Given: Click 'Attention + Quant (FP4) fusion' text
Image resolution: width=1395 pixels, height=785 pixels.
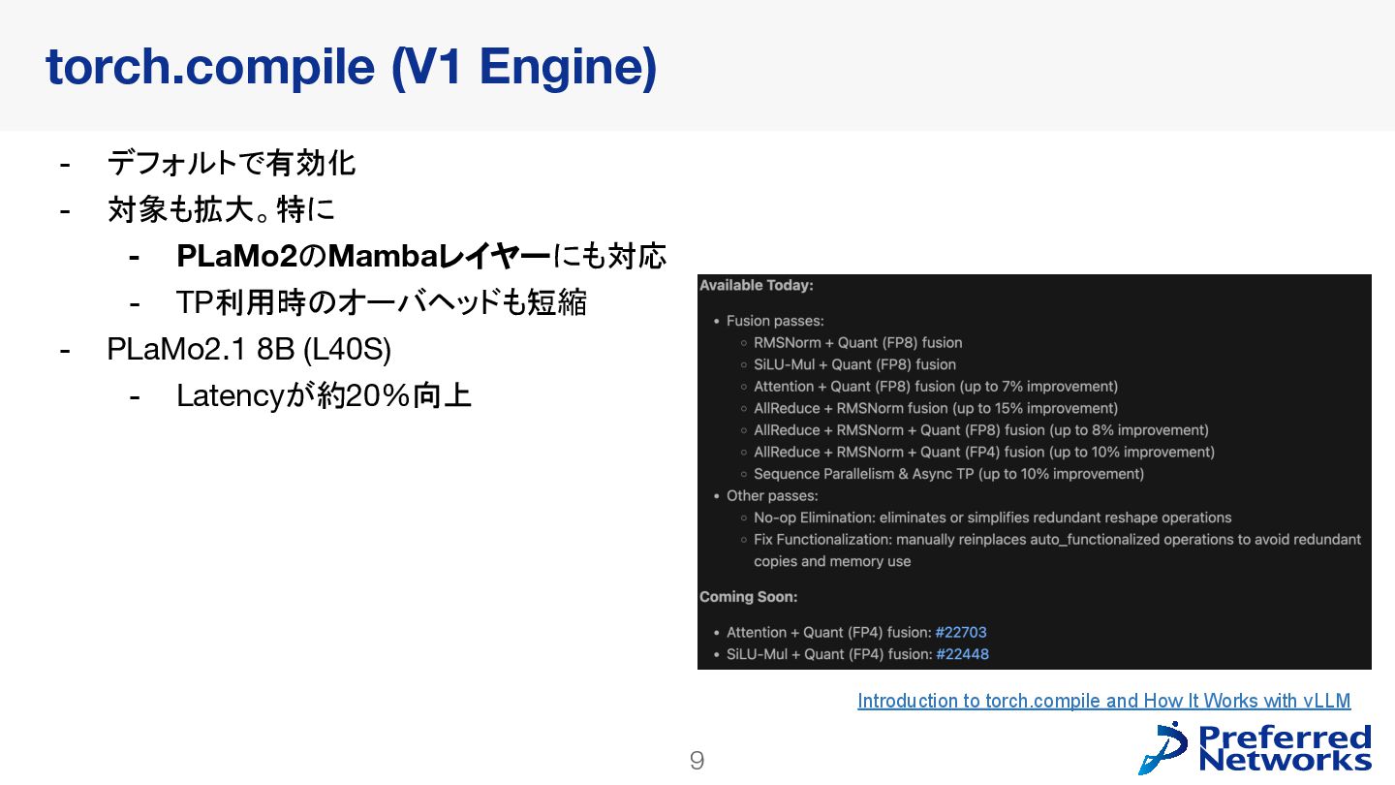Looking at the screenshot, I should (829, 632).
